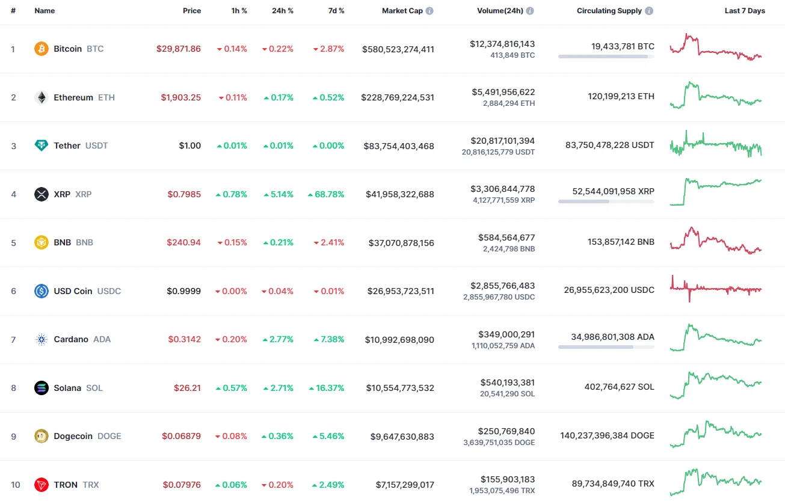Click Ethereum's 7-day price sparkline chart
Viewport: 785px width, 504px height.
tap(715, 97)
